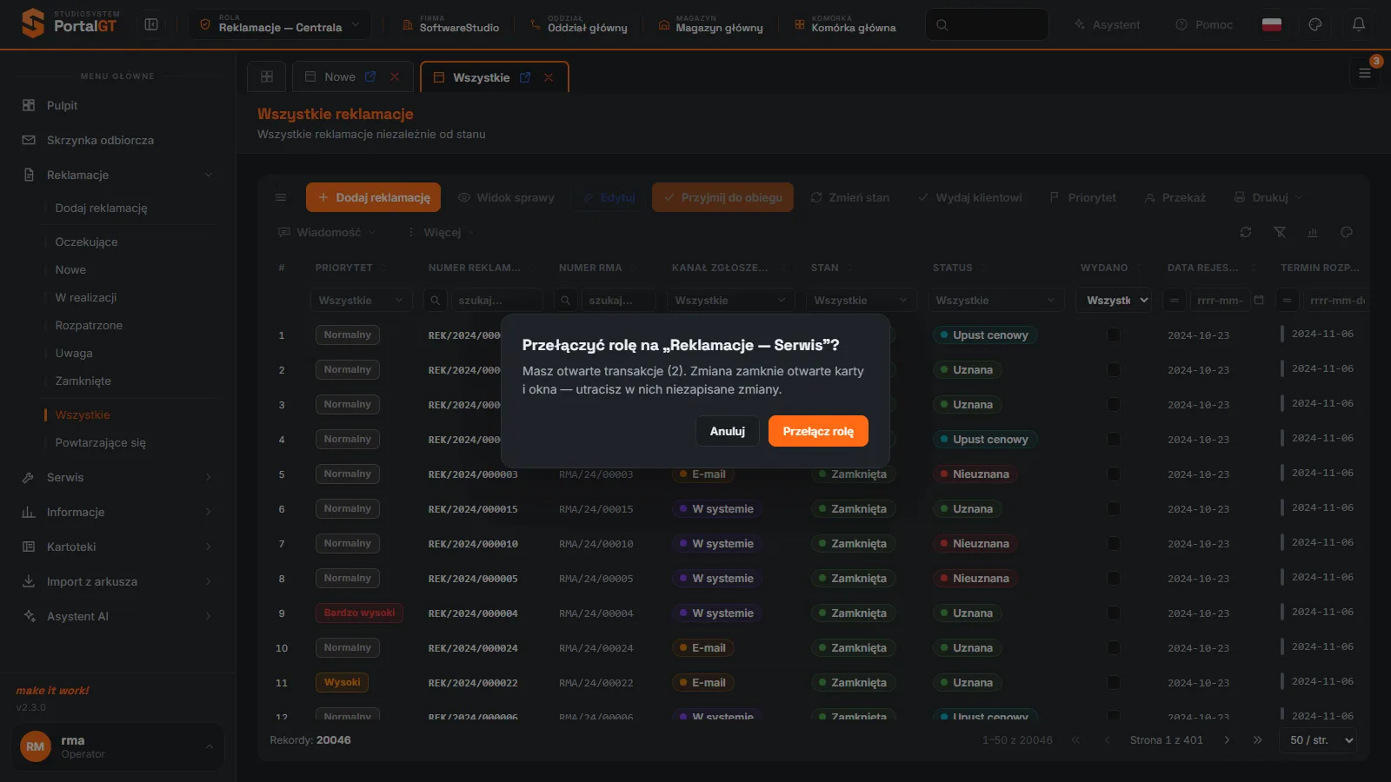
Task: Close the Wszystkie tab
Action: click(x=549, y=77)
